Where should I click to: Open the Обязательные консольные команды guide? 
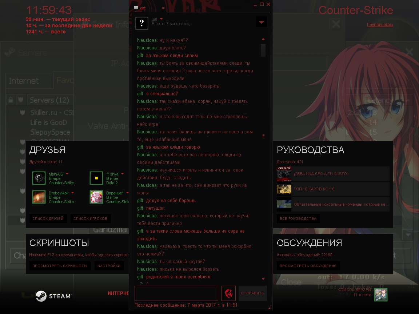333,204
